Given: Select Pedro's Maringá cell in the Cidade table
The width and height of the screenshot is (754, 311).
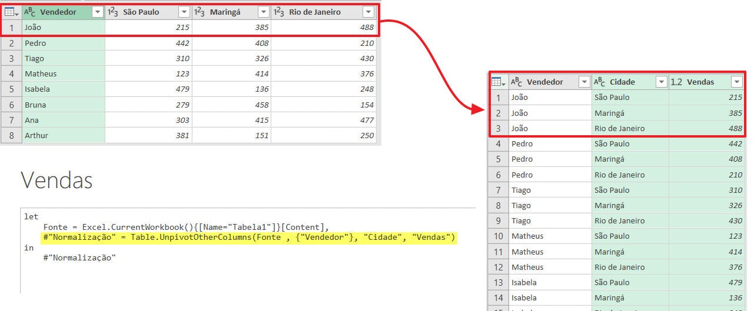Looking at the screenshot, I should click(x=630, y=159).
